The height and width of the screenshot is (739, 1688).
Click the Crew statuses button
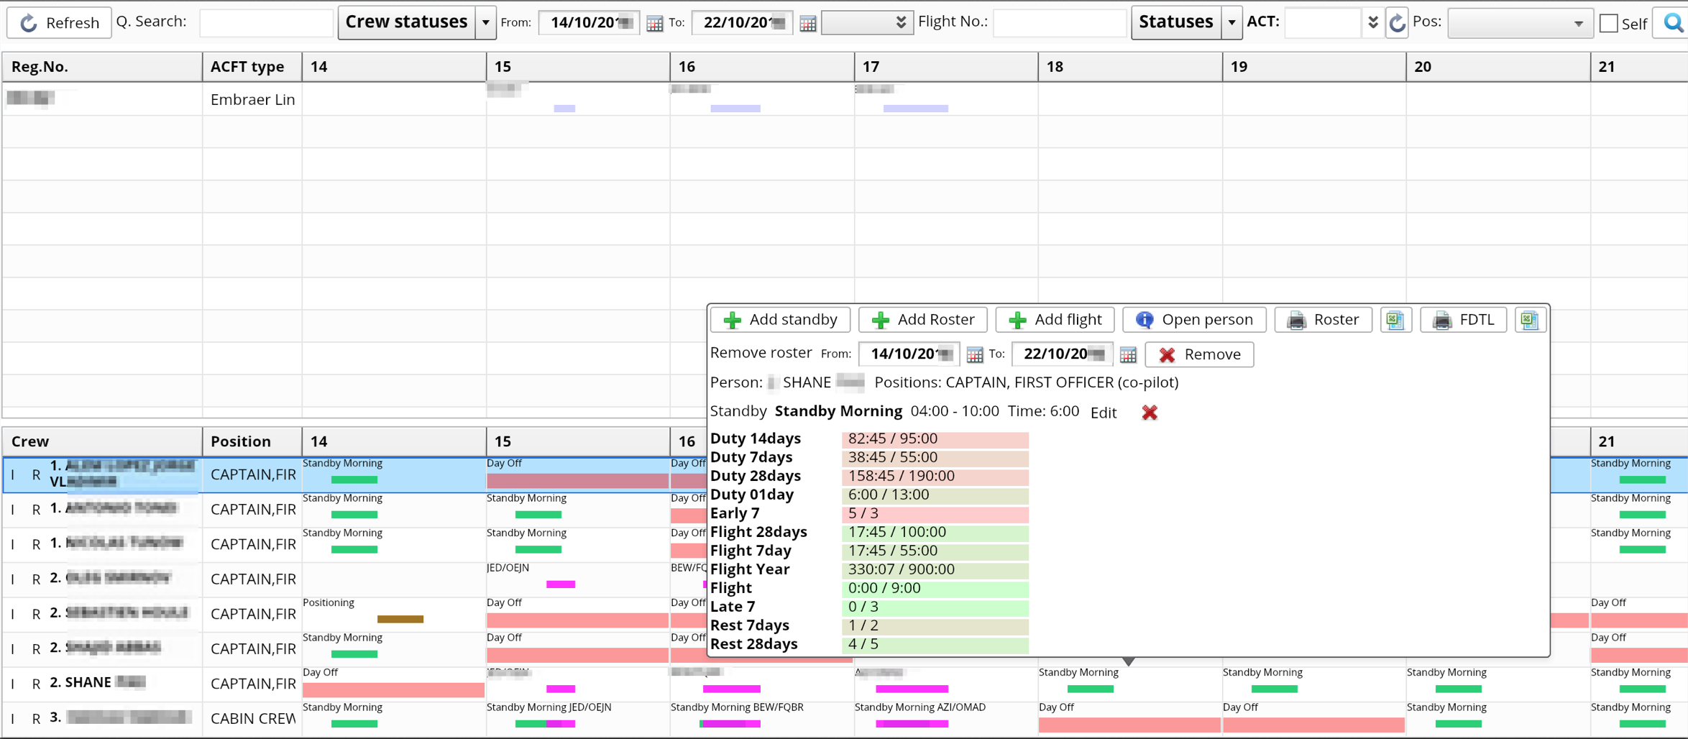click(406, 22)
